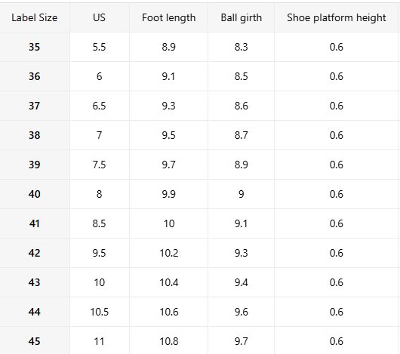Screen dimensions: 400x354
Task: Click the Shoe platform height header
Action: 336,17
